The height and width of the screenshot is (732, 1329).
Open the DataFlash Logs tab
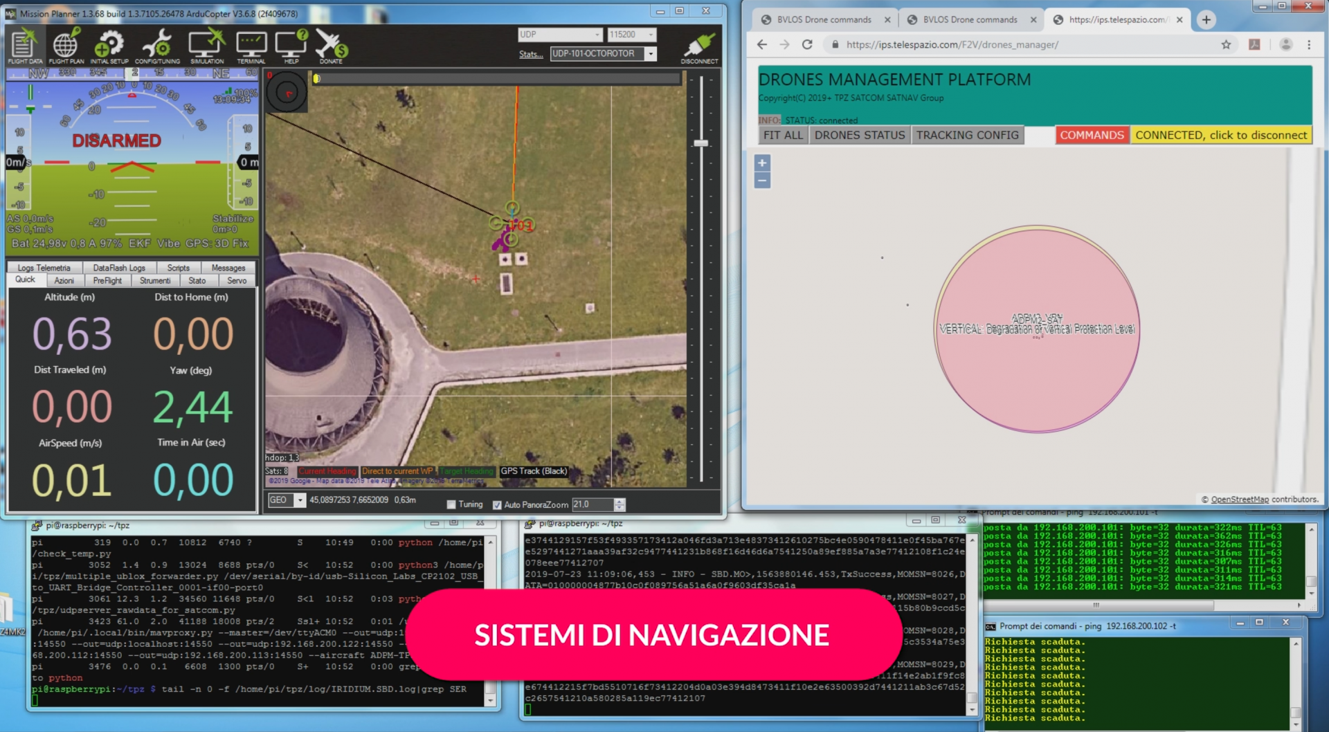pos(119,268)
